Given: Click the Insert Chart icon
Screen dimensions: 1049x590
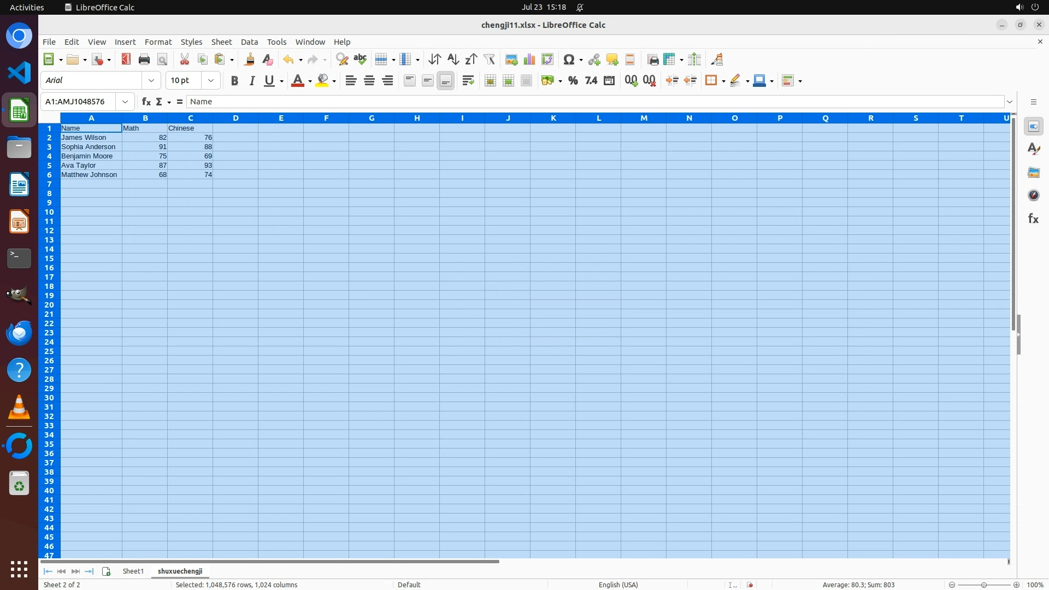Looking at the screenshot, I should (529, 60).
